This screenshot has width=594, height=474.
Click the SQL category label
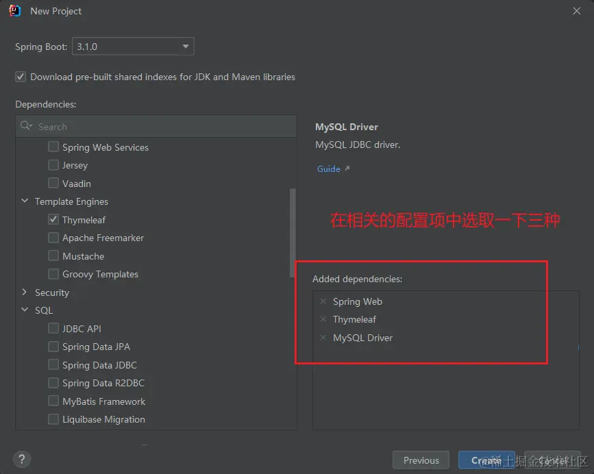(x=44, y=310)
